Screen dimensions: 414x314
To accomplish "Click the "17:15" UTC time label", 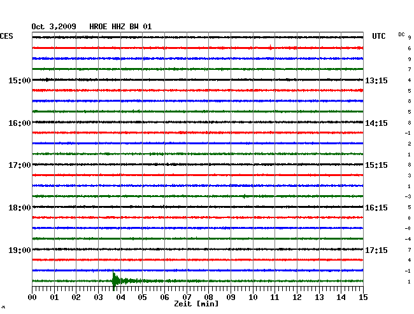I will tap(376, 250).
